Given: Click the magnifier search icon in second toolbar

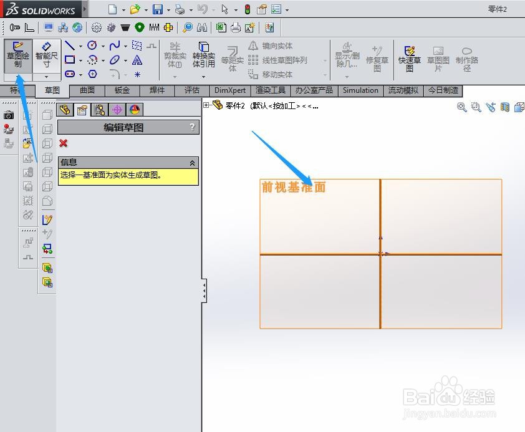Looking at the screenshot, I should (x=188, y=27).
